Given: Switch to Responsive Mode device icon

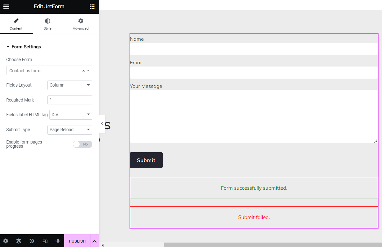Looking at the screenshot, I should pyautogui.click(x=45, y=241).
